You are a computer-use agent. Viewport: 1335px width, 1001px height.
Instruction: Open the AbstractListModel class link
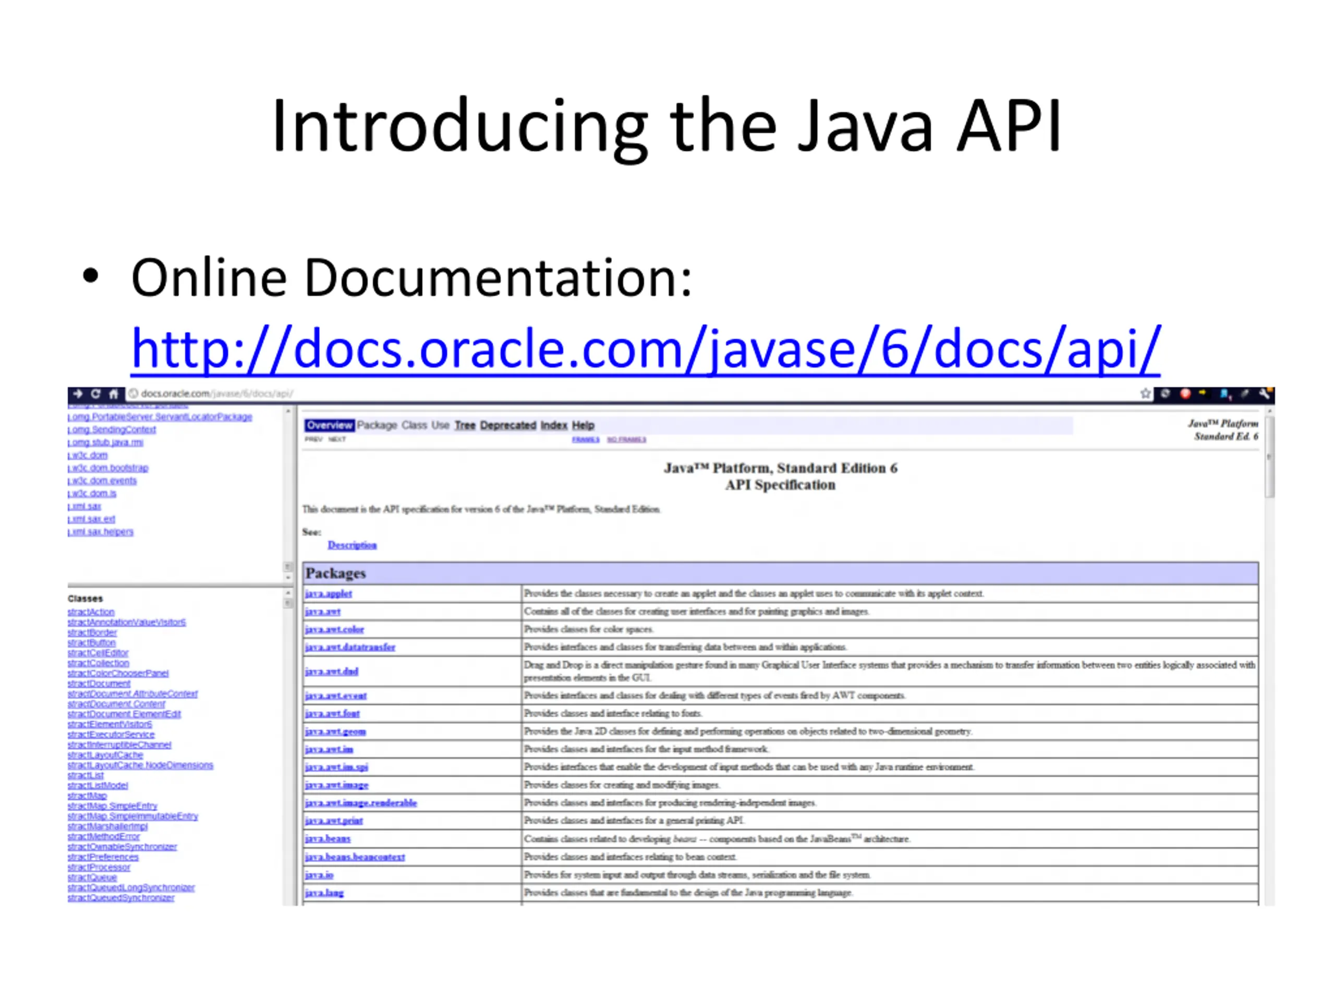[98, 786]
